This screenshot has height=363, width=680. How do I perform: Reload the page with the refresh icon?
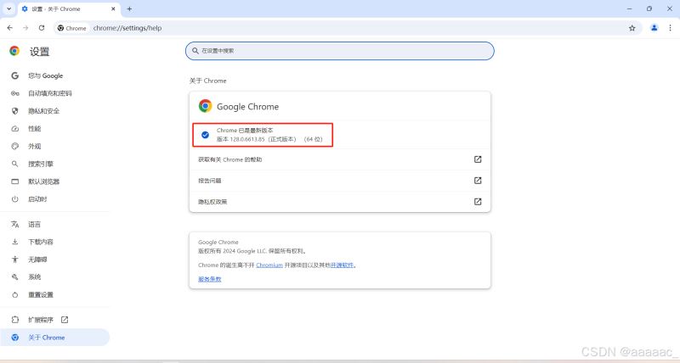click(x=41, y=28)
